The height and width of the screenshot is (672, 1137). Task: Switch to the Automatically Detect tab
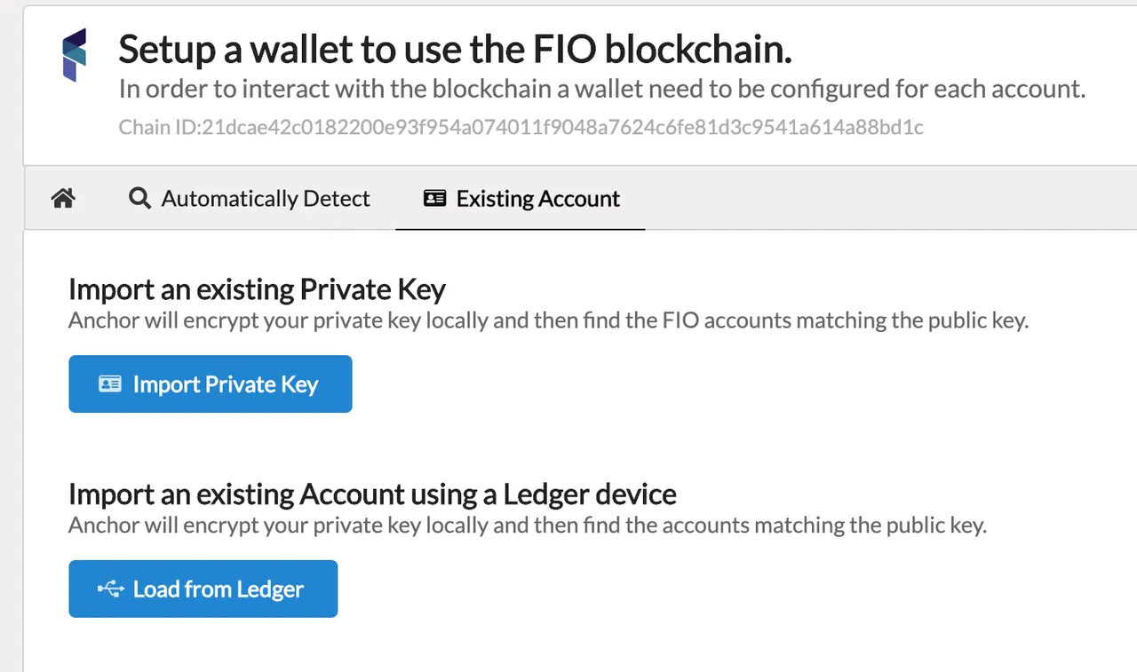pyautogui.click(x=250, y=198)
